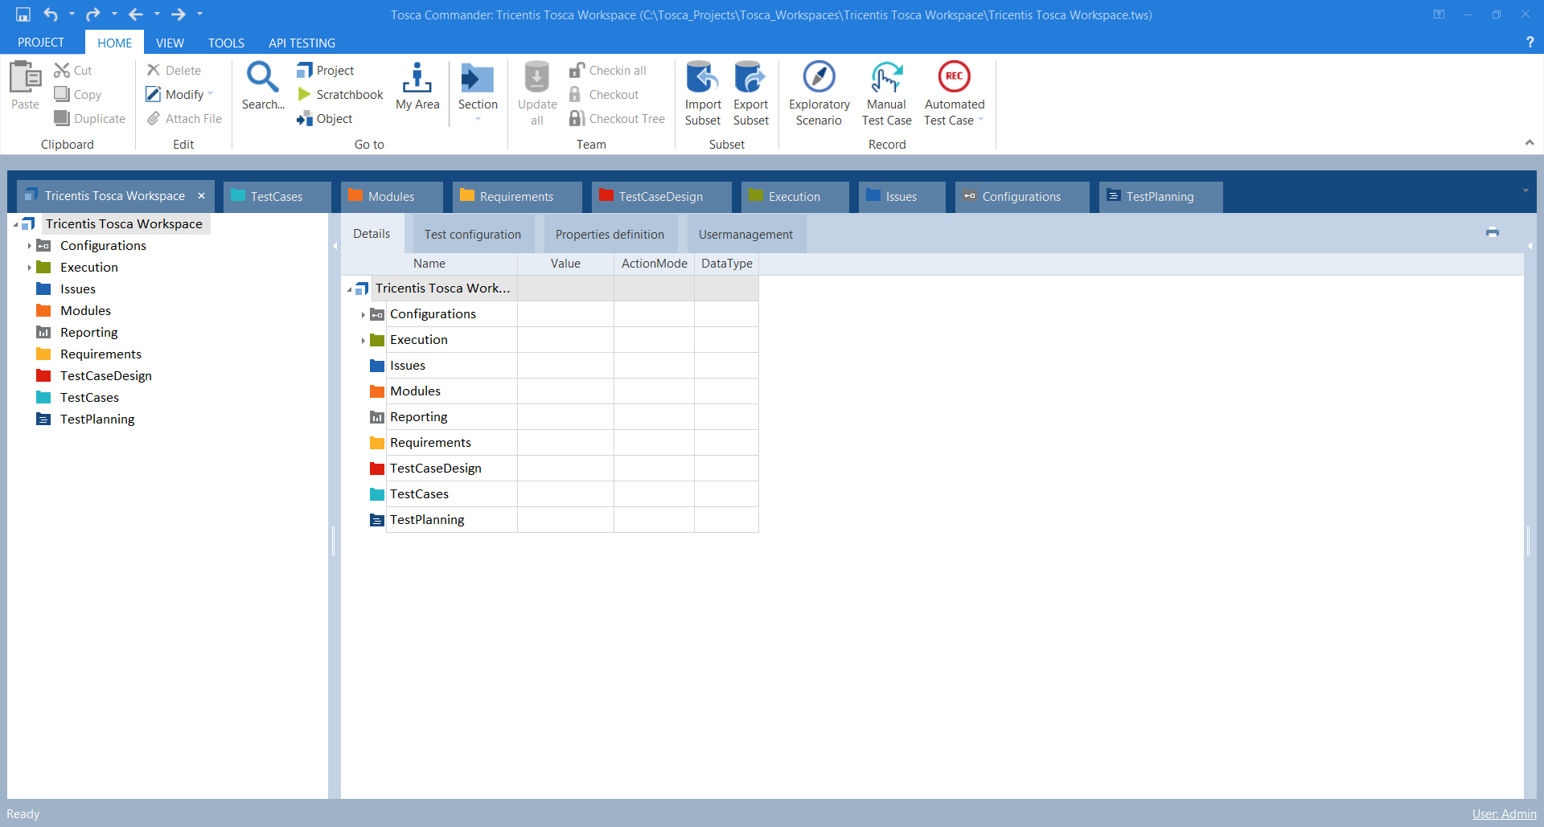Select TestCaseDesign in the left tree
This screenshot has width=1544, height=827.
(x=105, y=376)
